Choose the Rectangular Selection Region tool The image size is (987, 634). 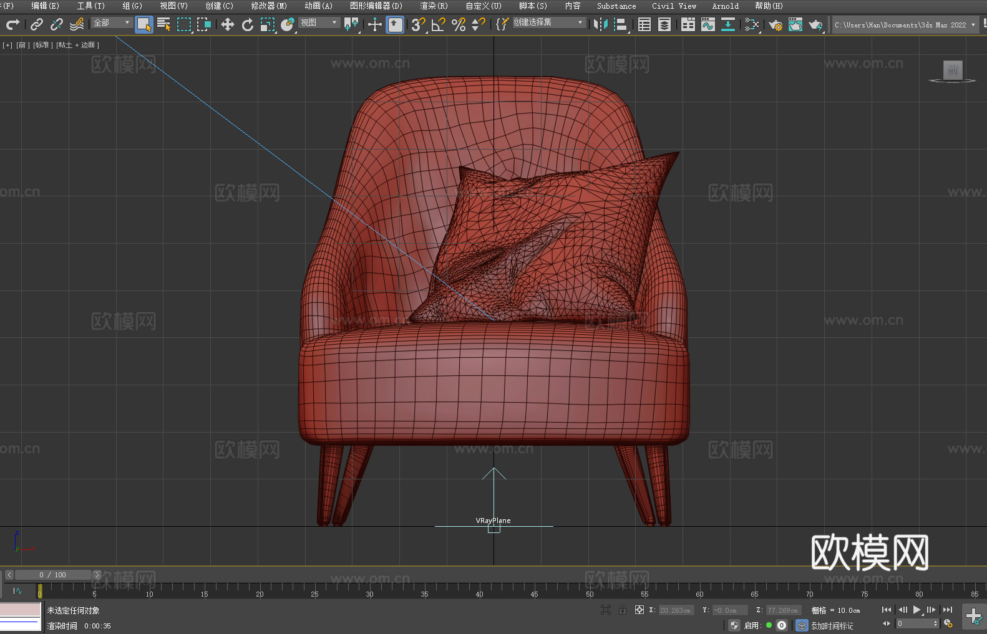(x=184, y=24)
